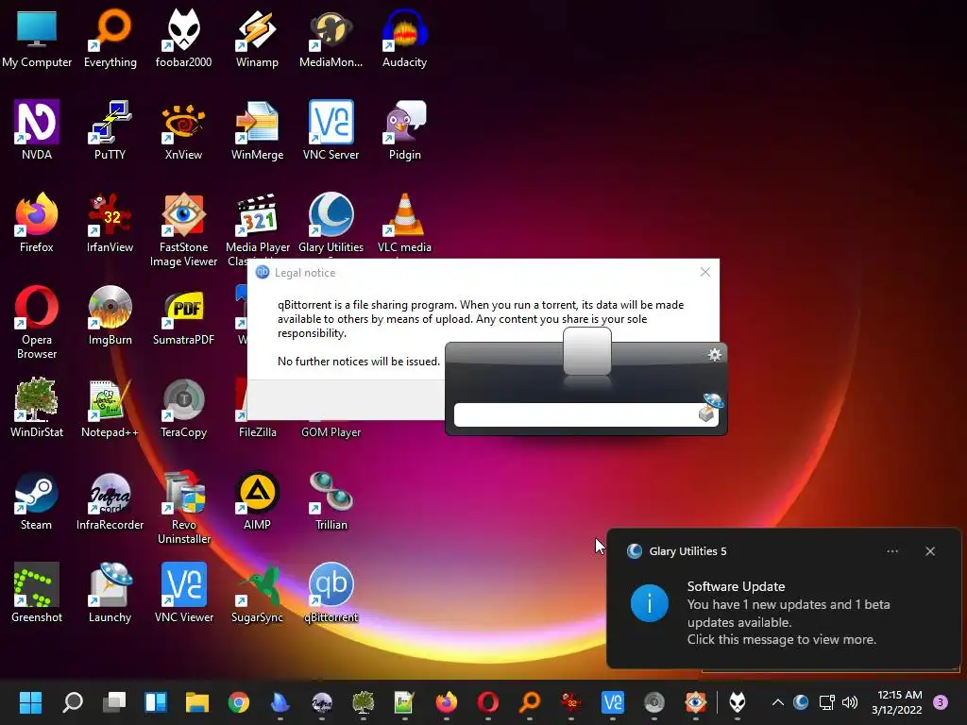
Task: Open the Glary Utilities desktop shortcut
Action: 331,223
